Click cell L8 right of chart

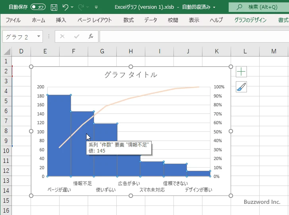(245, 131)
